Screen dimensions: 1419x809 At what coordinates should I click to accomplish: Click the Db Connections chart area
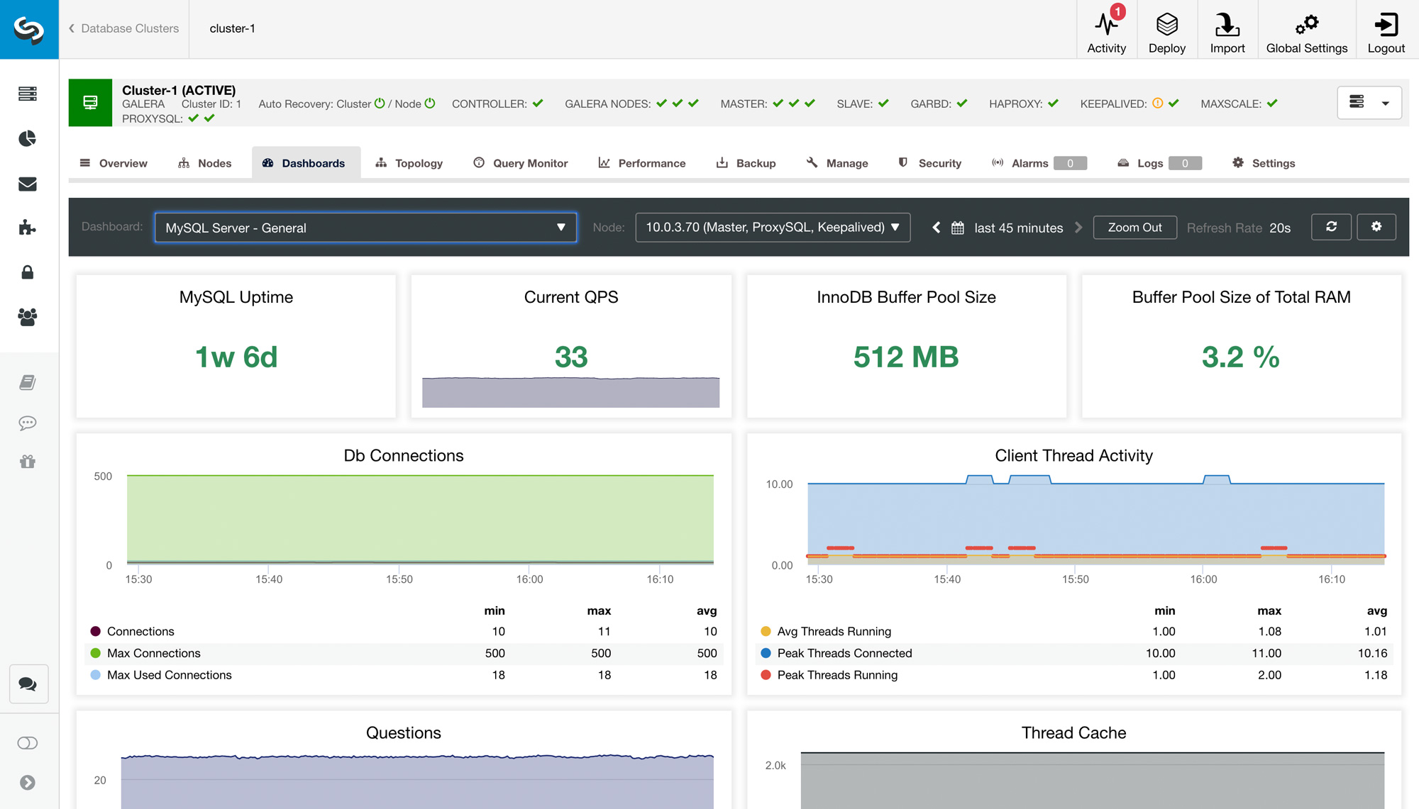tap(420, 520)
